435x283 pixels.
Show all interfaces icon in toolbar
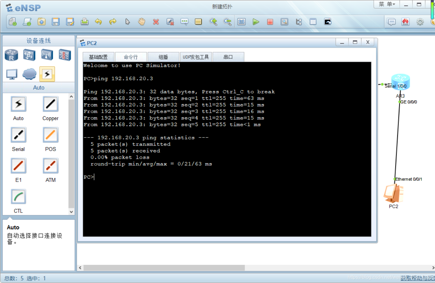pos(299,22)
